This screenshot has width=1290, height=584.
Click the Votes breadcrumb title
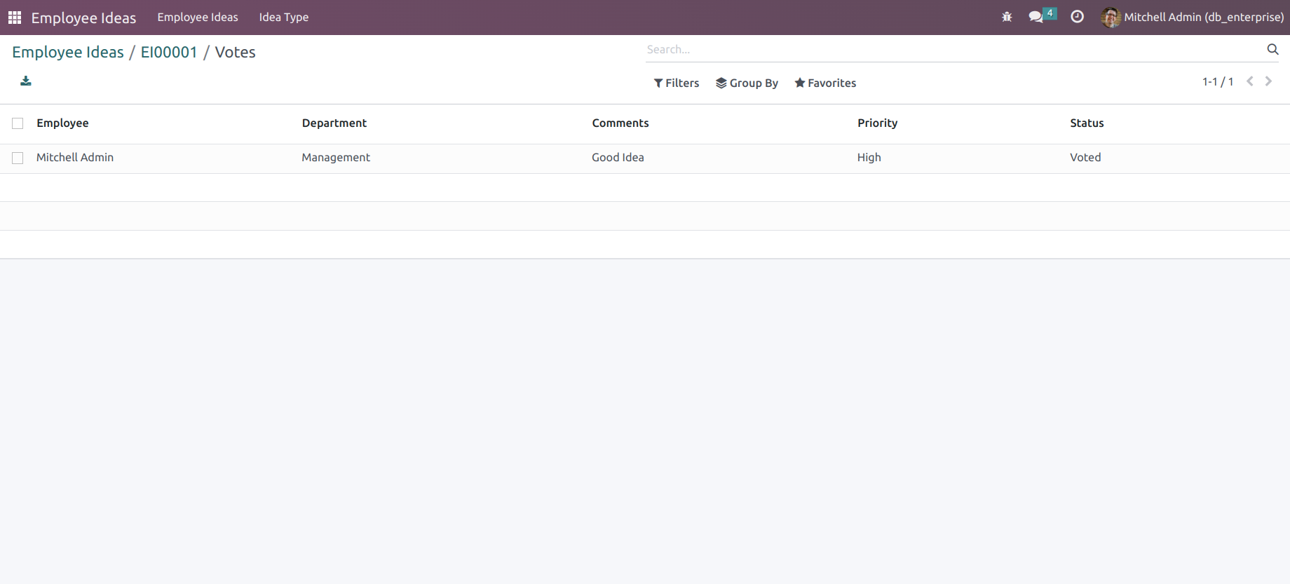tap(235, 52)
